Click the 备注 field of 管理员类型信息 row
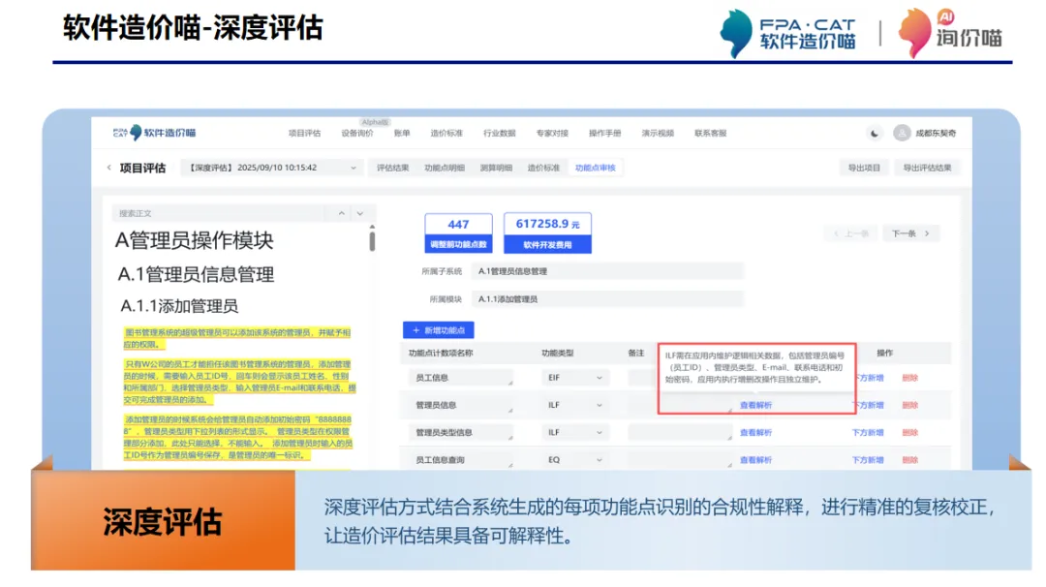Image resolution: width=1046 pixels, height=587 pixels. pyautogui.click(x=680, y=432)
